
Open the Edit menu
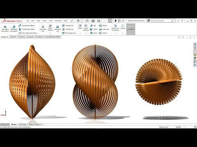(32, 21)
